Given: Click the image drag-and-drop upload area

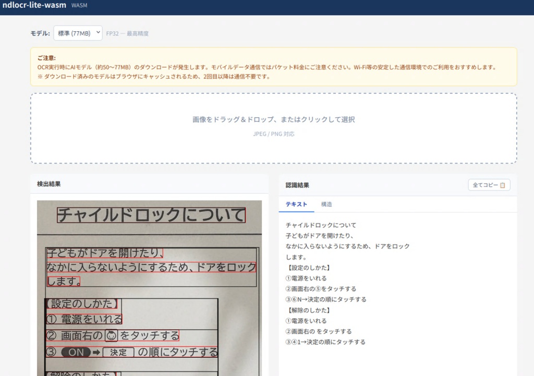Looking at the screenshot, I should [x=273, y=128].
